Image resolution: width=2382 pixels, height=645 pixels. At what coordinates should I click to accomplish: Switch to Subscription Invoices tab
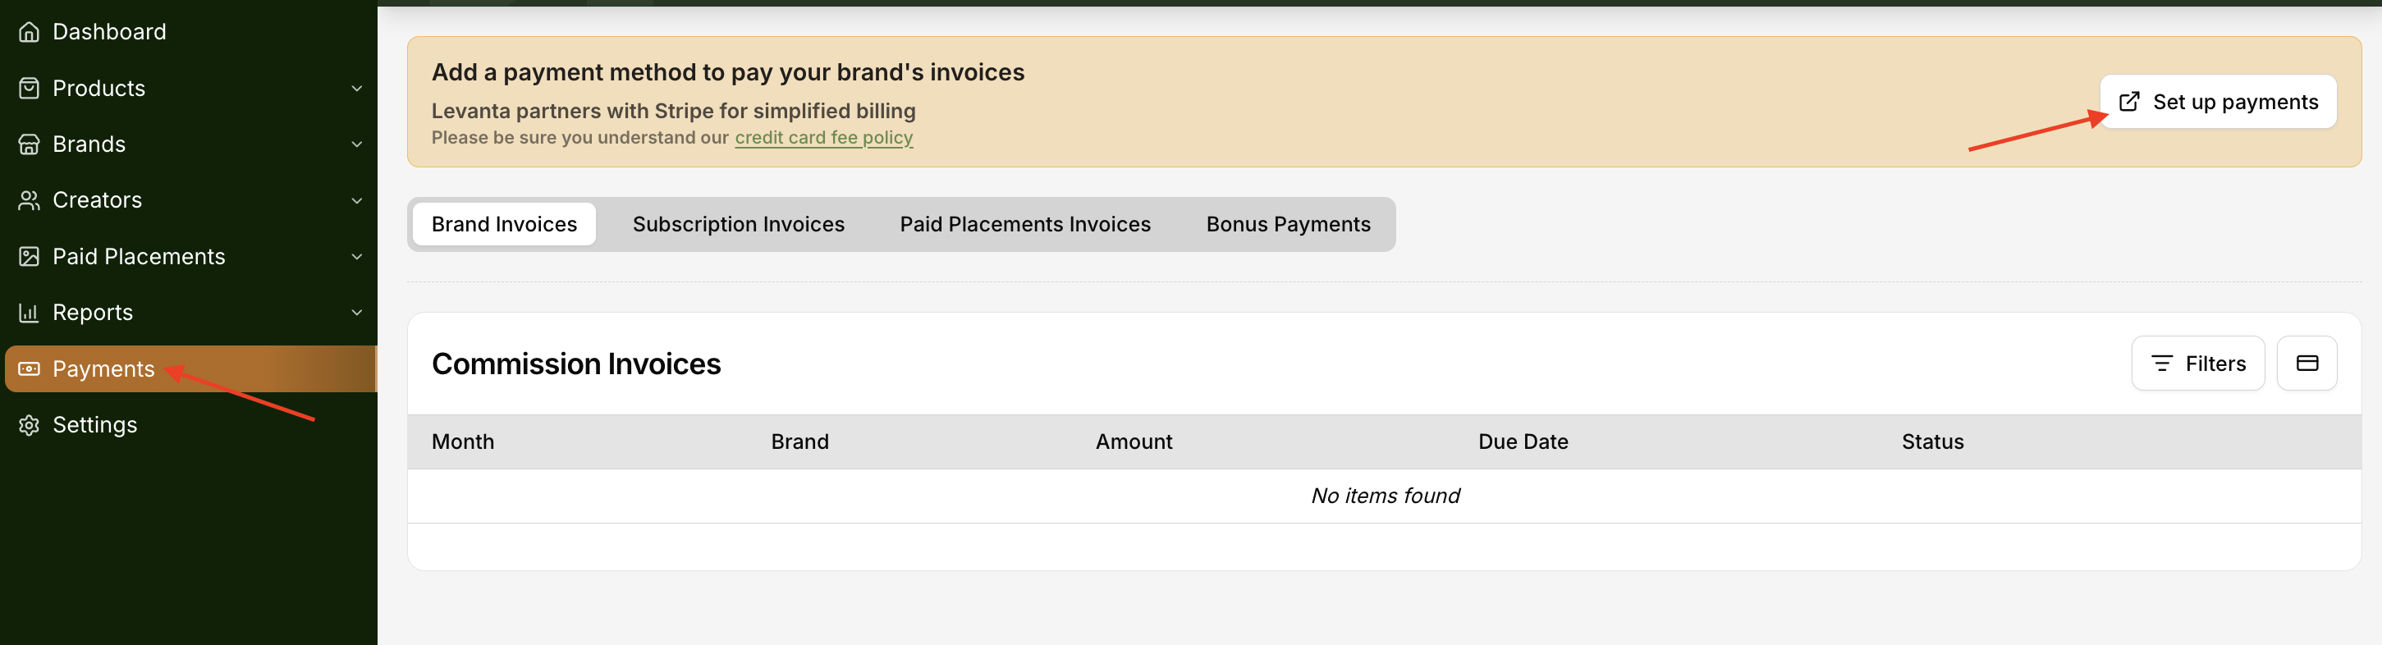click(738, 225)
